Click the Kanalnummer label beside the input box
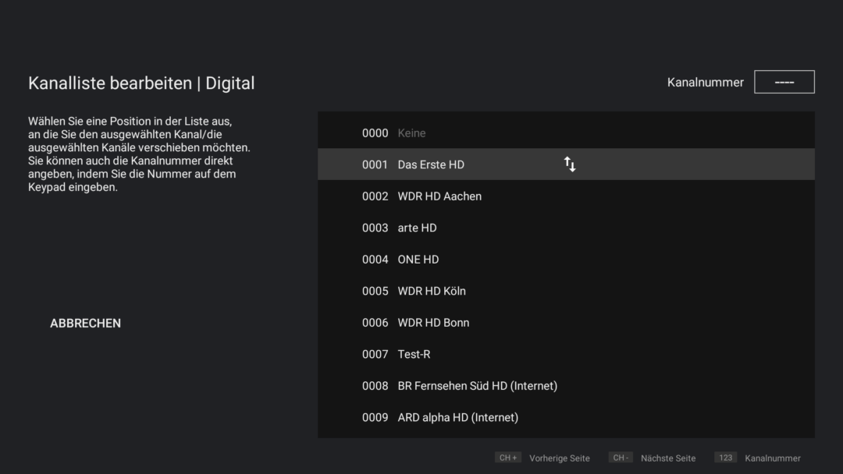 point(705,82)
